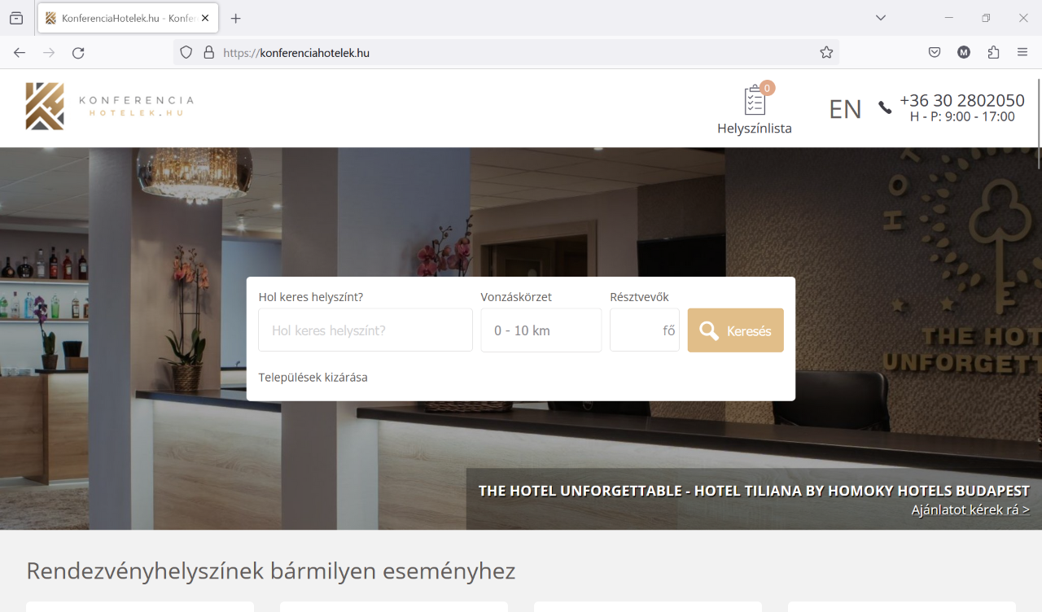Click the phone handset icon

(885, 107)
